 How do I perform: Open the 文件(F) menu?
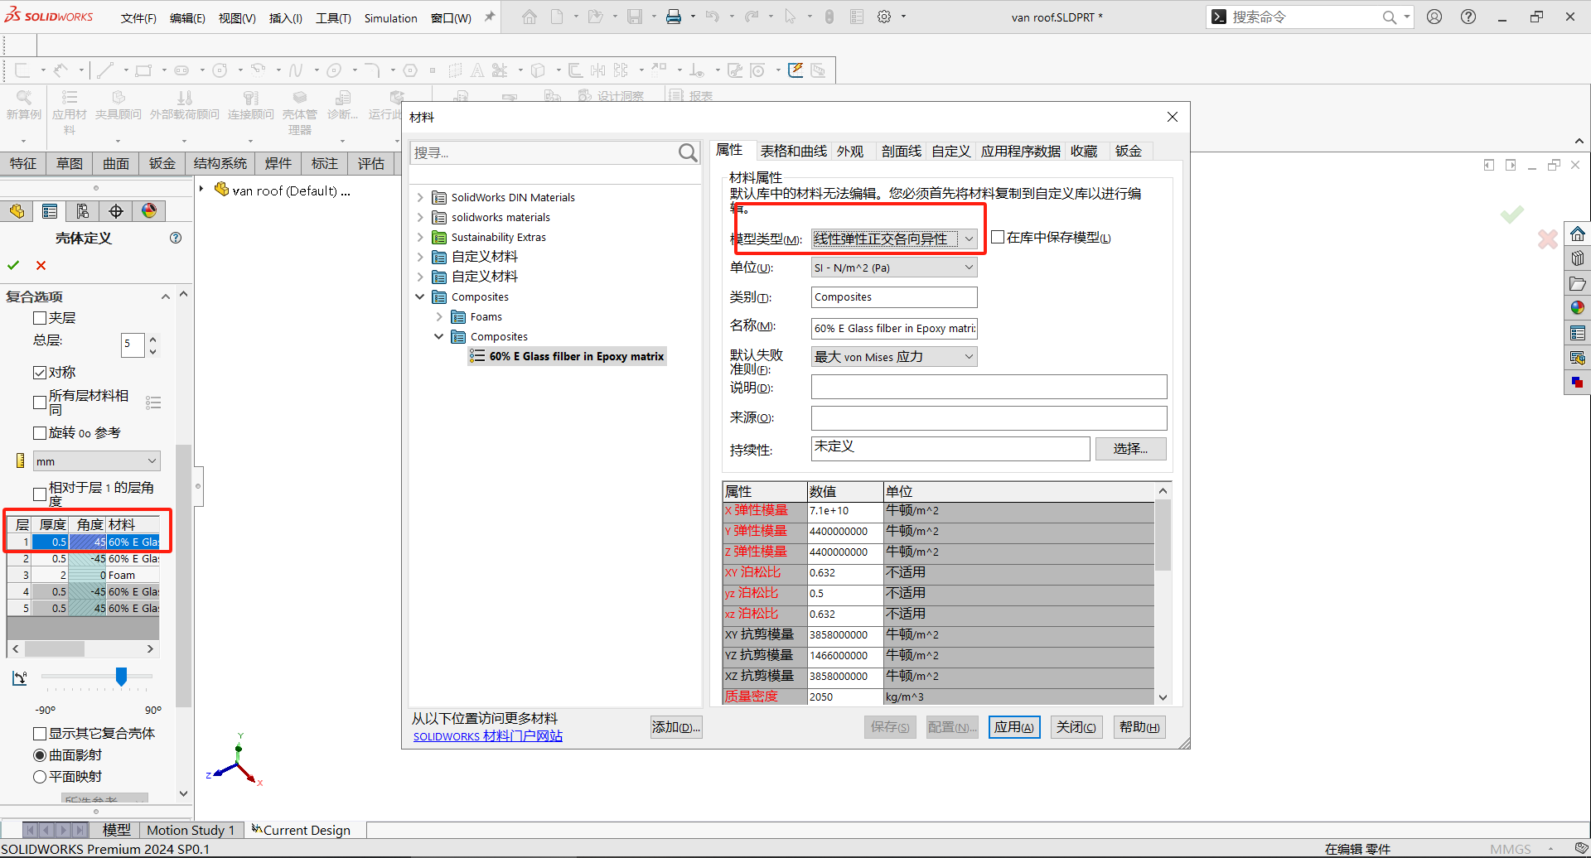[138, 18]
